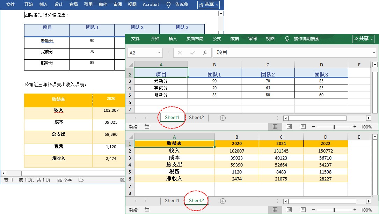Open Word's Acrobat tab
This screenshot has width=379, height=214.
[151, 4]
